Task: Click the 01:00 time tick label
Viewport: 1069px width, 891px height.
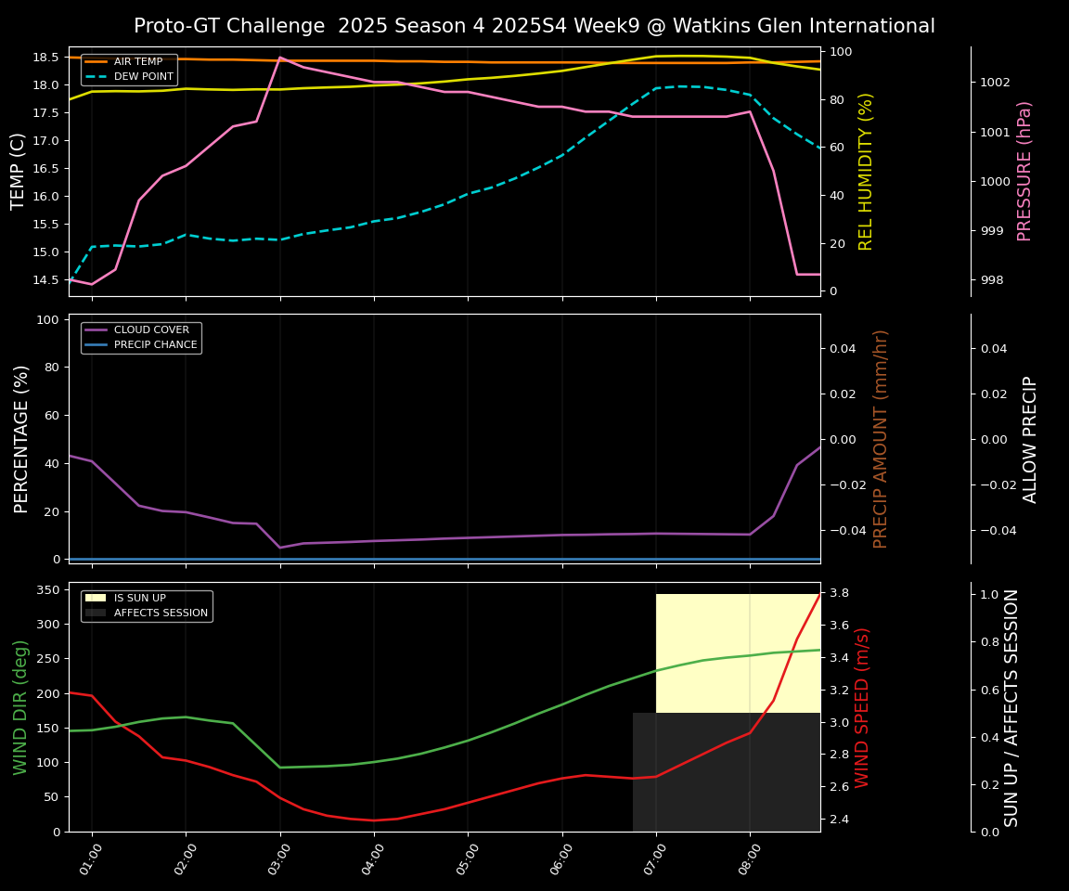Action: 90,860
